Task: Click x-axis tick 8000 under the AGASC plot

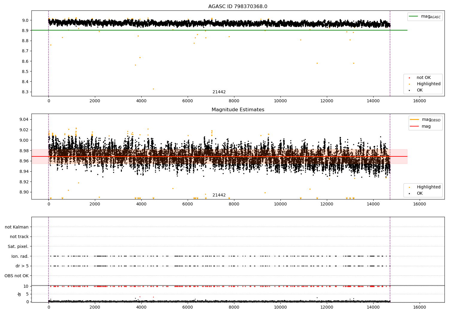Action: pyautogui.click(x=234, y=101)
